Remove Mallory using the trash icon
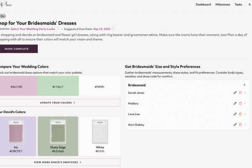 240,103
